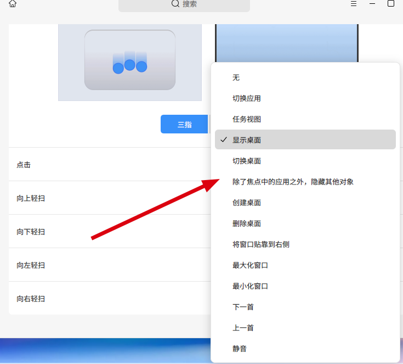Click the magnifier icon in the search box

point(175,4)
